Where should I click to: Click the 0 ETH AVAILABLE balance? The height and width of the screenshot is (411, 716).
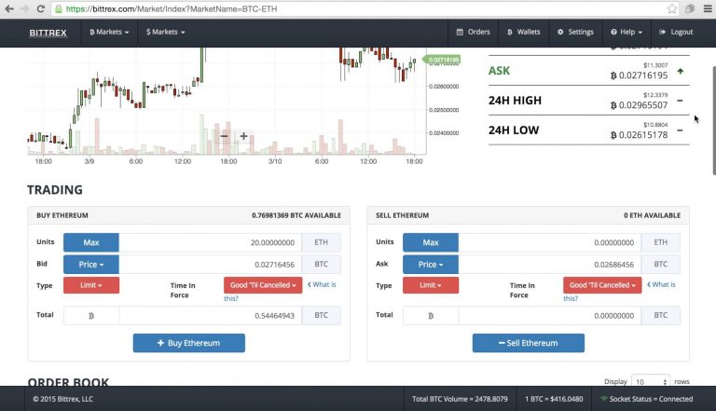[652, 215]
